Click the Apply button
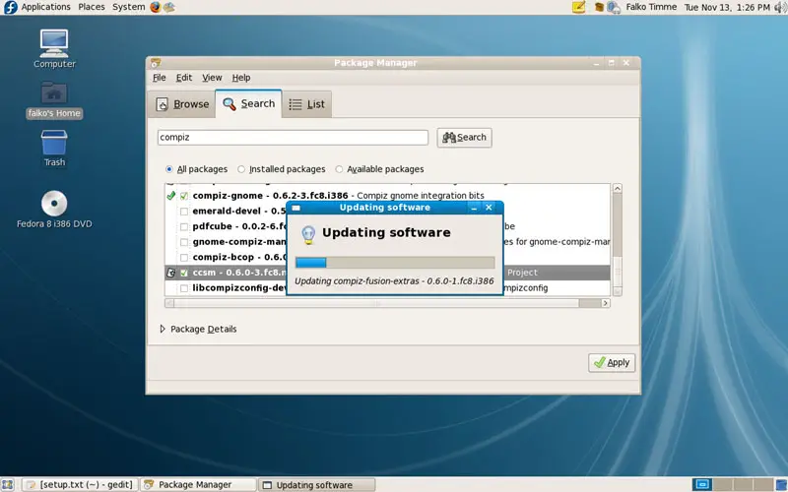The width and height of the screenshot is (788, 492). click(x=612, y=362)
